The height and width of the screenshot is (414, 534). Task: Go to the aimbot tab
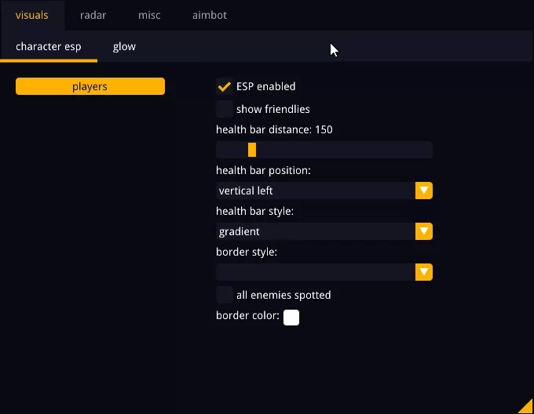coord(208,15)
